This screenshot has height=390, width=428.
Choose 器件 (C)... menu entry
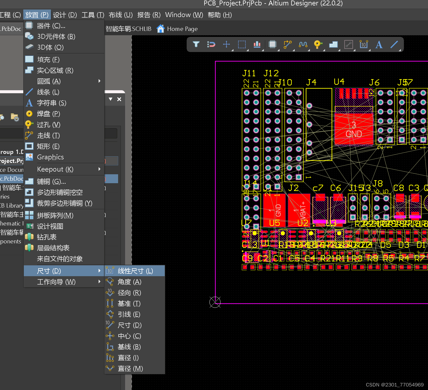click(64, 26)
